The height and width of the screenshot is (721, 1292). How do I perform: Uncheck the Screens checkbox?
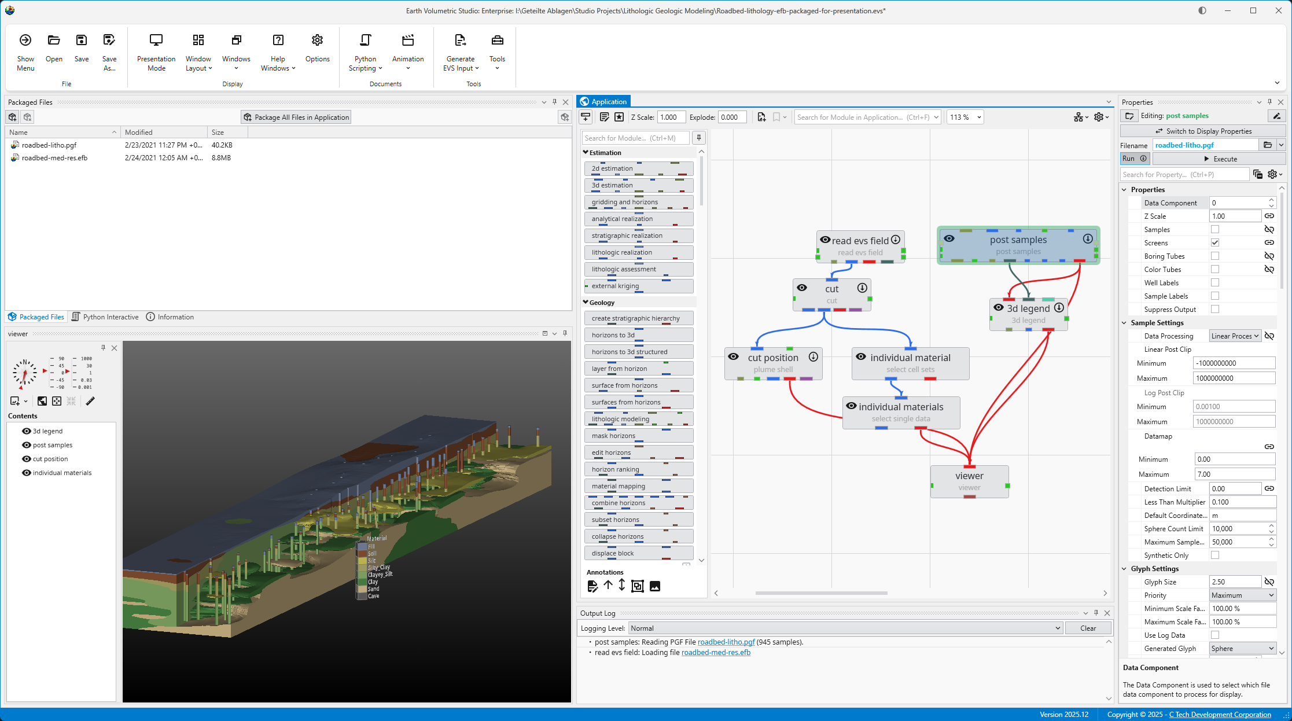coord(1215,243)
